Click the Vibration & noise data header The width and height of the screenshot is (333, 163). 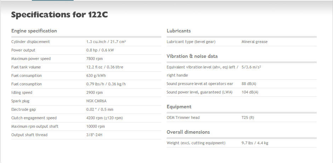[x=192, y=56]
